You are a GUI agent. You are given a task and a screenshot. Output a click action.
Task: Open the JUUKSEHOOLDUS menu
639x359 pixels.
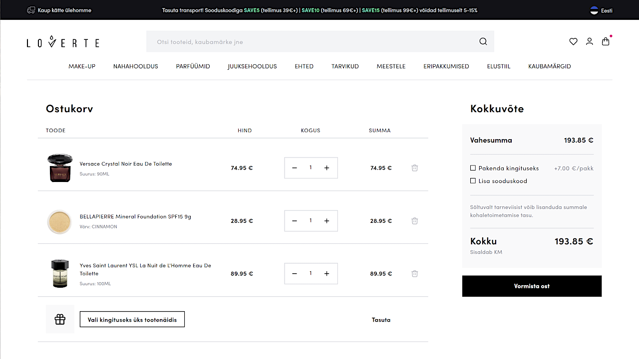click(252, 66)
